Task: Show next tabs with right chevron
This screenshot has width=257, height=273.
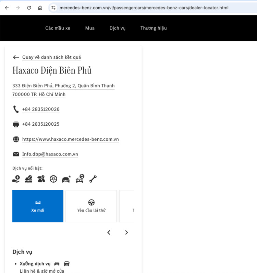Action: 126,232
